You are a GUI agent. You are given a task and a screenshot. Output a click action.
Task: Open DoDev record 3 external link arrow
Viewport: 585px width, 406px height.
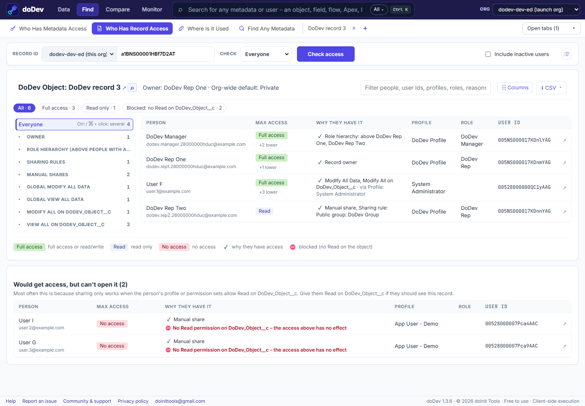pos(124,88)
